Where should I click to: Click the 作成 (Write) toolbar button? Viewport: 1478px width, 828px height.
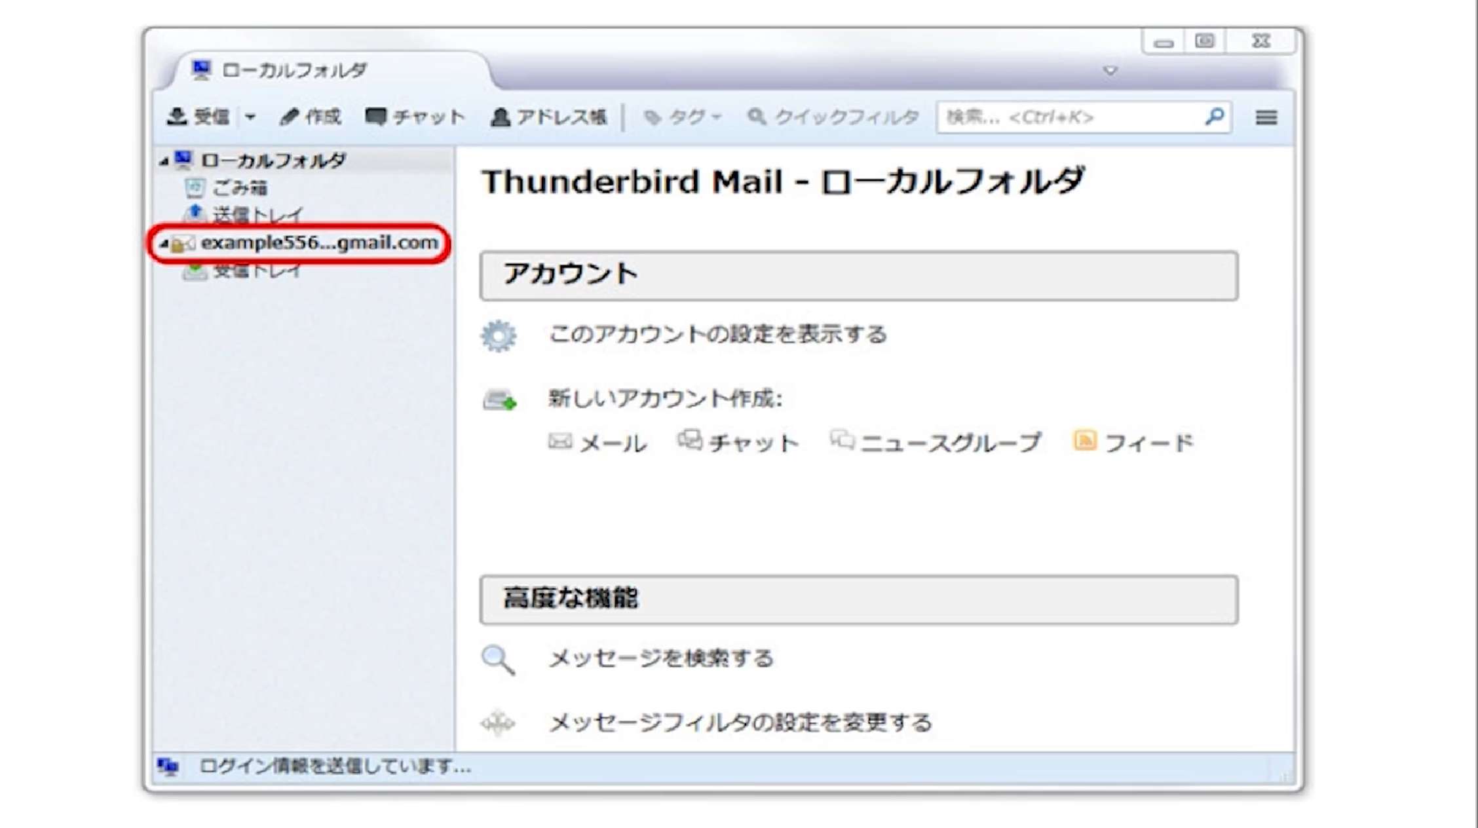point(311,117)
